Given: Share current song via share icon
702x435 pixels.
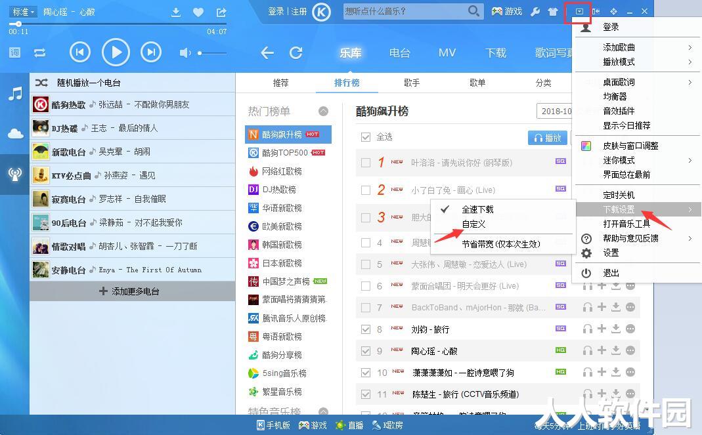Looking at the screenshot, I should click(x=221, y=12).
